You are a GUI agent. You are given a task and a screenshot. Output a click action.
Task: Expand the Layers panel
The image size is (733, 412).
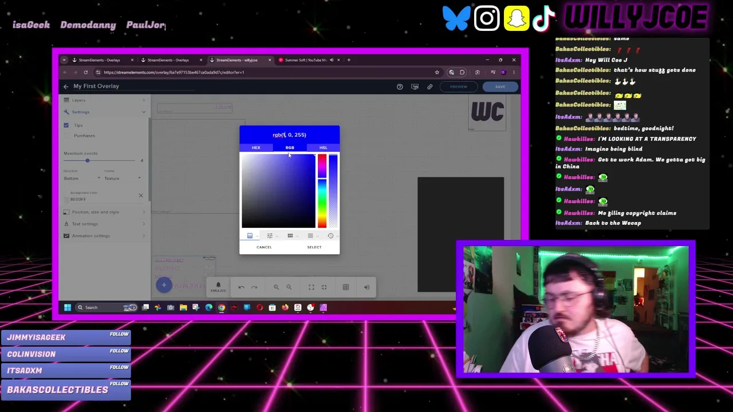(105, 100)
